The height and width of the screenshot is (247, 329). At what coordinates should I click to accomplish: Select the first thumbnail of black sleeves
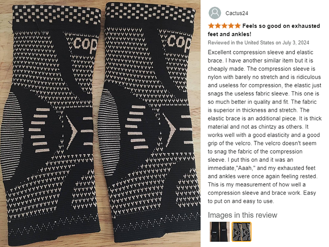pos(220,232)
